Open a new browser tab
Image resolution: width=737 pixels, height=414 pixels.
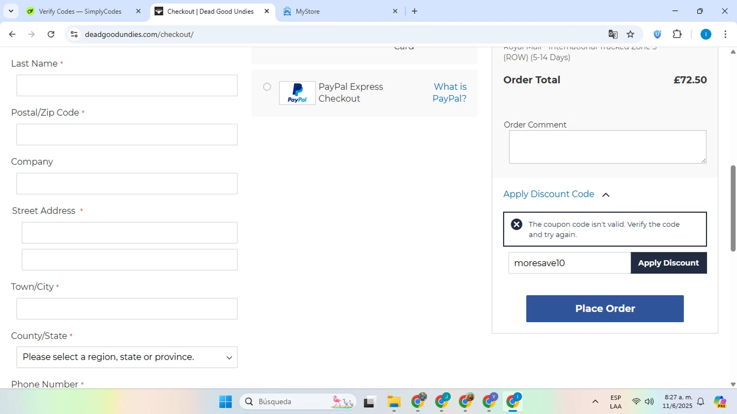point(415,11)
